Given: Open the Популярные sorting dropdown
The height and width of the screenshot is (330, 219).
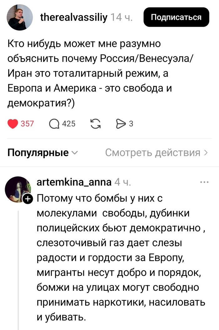Looking at the screenshot, I should pos(38,153).
